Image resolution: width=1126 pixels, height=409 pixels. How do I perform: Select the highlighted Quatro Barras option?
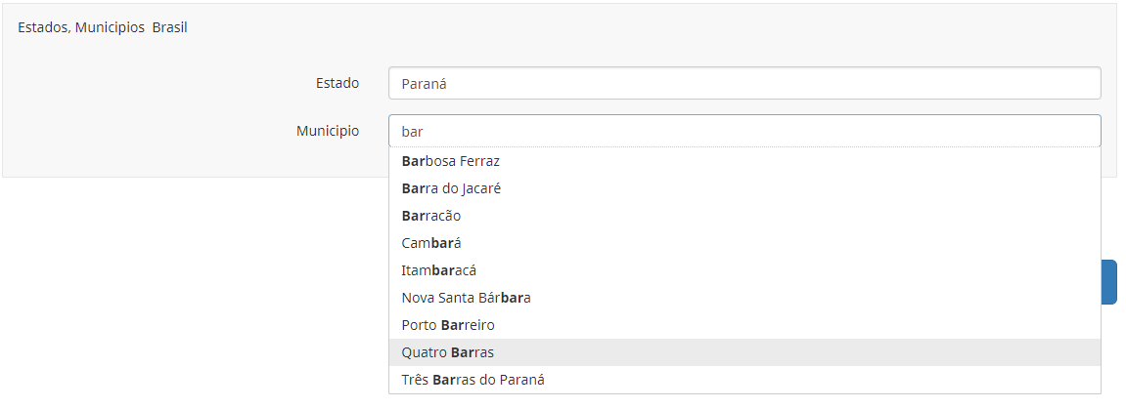[x=448, y=352]
